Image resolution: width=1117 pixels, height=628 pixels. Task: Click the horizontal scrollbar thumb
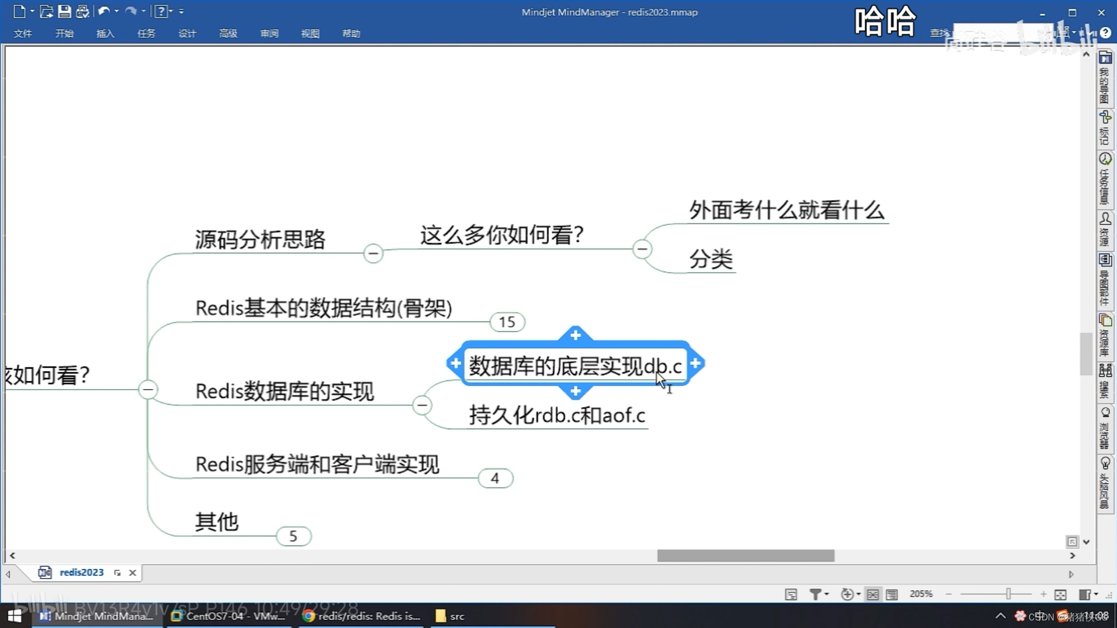[745, 556]
